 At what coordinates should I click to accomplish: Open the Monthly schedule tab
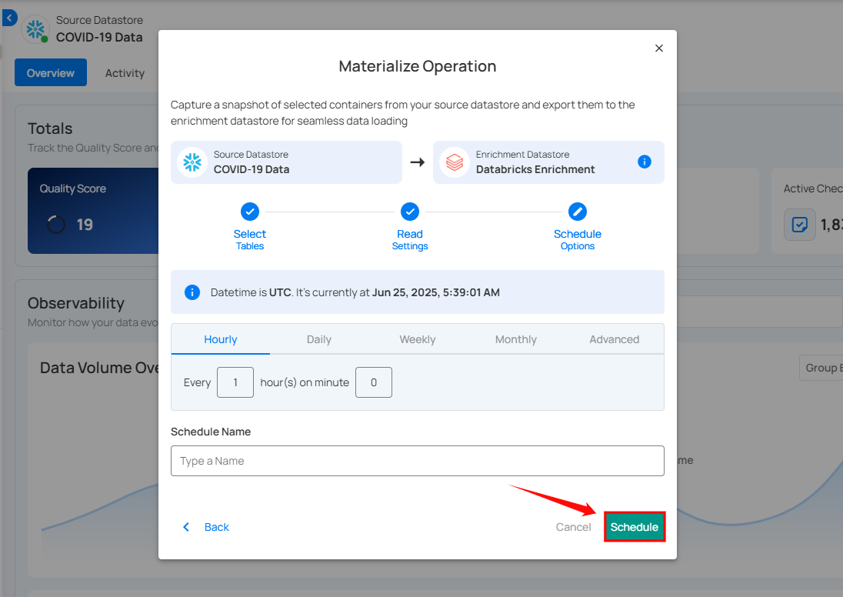coord(516,339)
